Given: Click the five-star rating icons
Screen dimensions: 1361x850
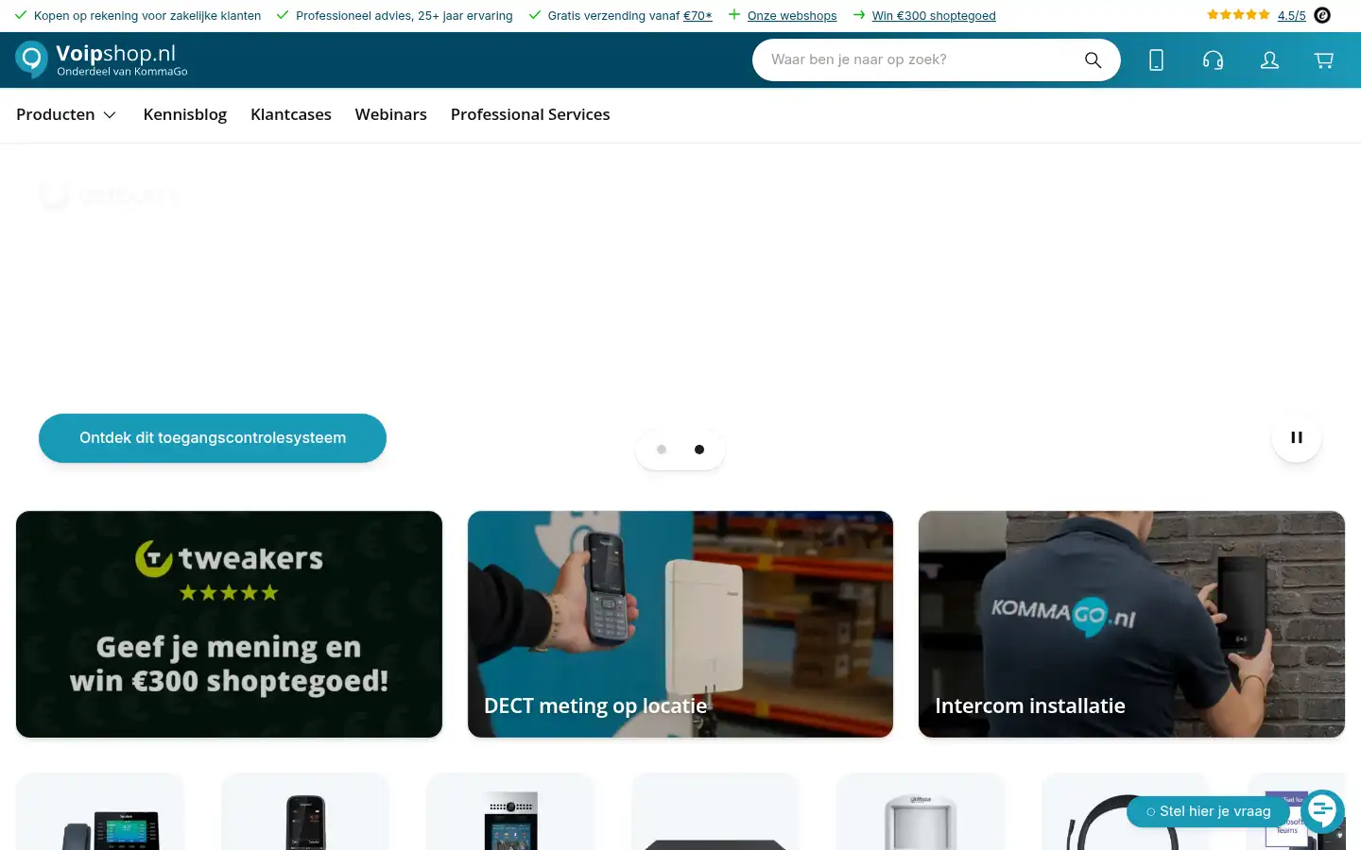Looking at the screenshot, I should (x=1238, y=15).
